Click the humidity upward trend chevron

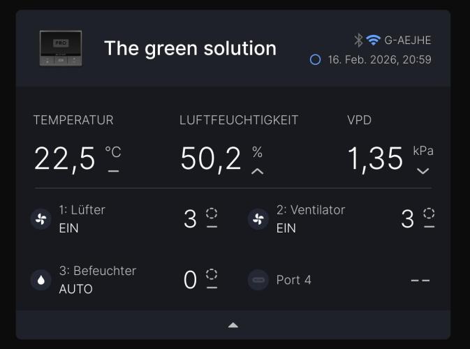tap(257, 171)
